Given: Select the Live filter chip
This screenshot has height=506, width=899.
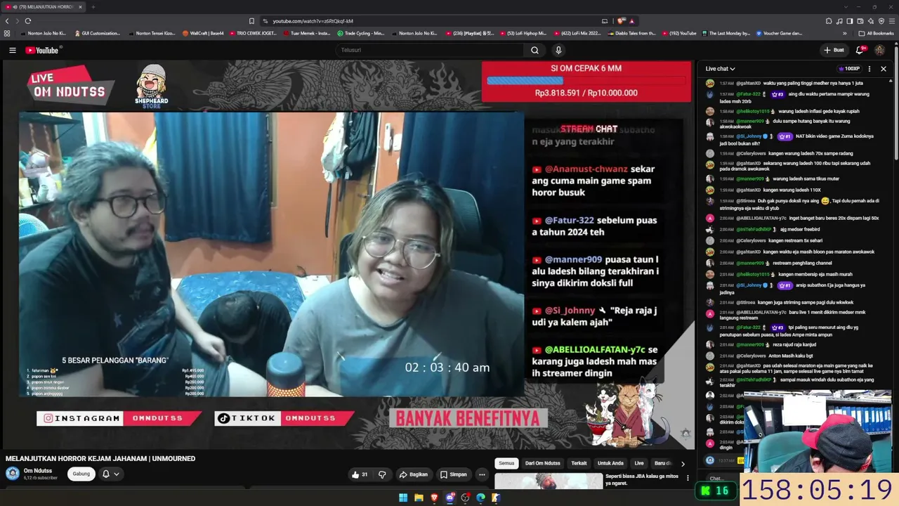Looking at the screenshot, I should (x=639, y=464).
